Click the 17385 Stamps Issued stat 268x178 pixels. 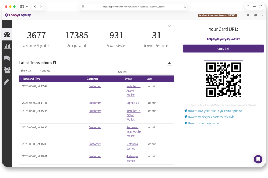(77, 39)
